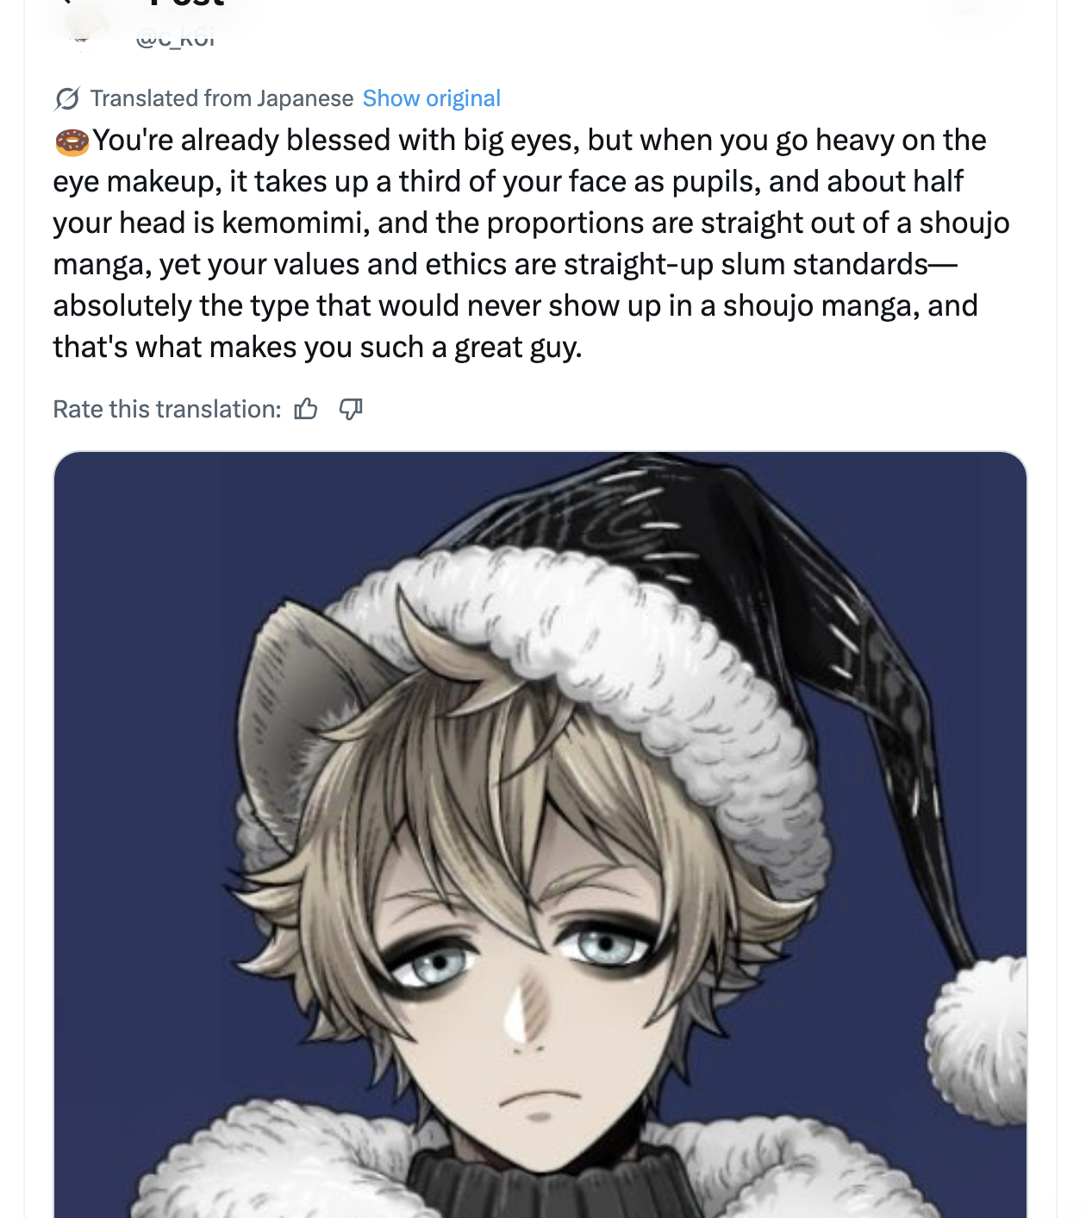Click the Rate this translation label
Screen dimensions: 1086x1218
pos(167,409)
